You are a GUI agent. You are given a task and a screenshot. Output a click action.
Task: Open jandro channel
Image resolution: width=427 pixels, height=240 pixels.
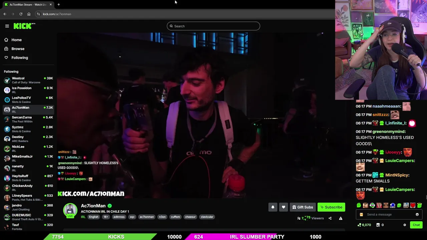point(28,207)
